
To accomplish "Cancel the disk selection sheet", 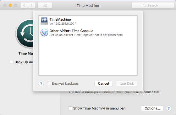I will pos(103,83).
